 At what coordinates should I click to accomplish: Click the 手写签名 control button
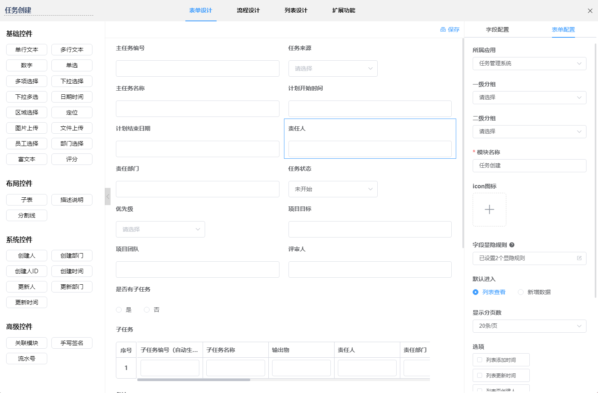click(72, 343)
